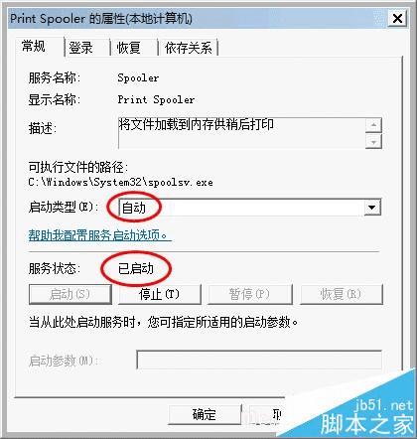Image resolution: width=417 pixels, height=439 pixels.
Task: Stop the service with 停止(T)
Action: click(160, 294)
